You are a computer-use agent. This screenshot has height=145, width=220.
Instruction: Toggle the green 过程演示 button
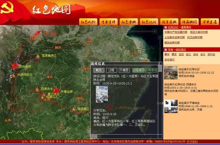(x=138, y=70)
